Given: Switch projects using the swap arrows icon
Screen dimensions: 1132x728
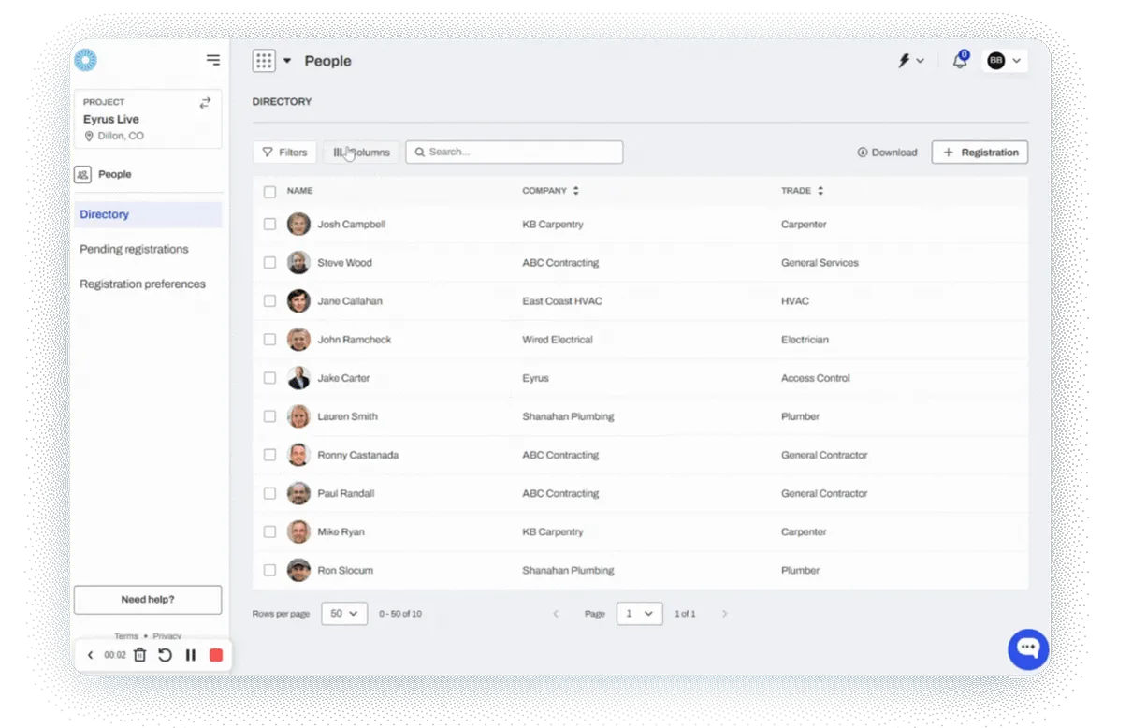Looking at the screenshot, I should [x=205, y=102].
